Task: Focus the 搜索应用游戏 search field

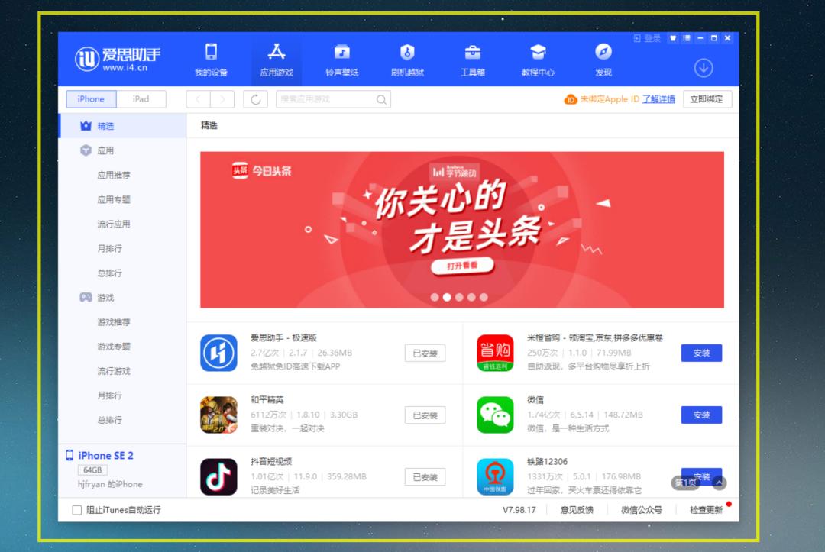Action: pyautogui.click(x=334, y=99)
